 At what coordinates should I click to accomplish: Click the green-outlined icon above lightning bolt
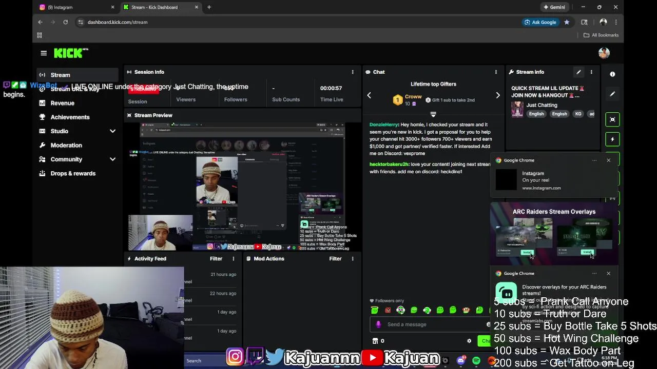[612, 119]
